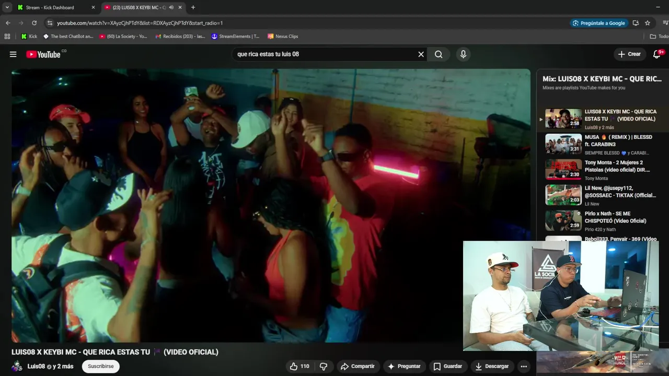Start voice search with microphone
The image size is (669, 376).
click(463, 54)
